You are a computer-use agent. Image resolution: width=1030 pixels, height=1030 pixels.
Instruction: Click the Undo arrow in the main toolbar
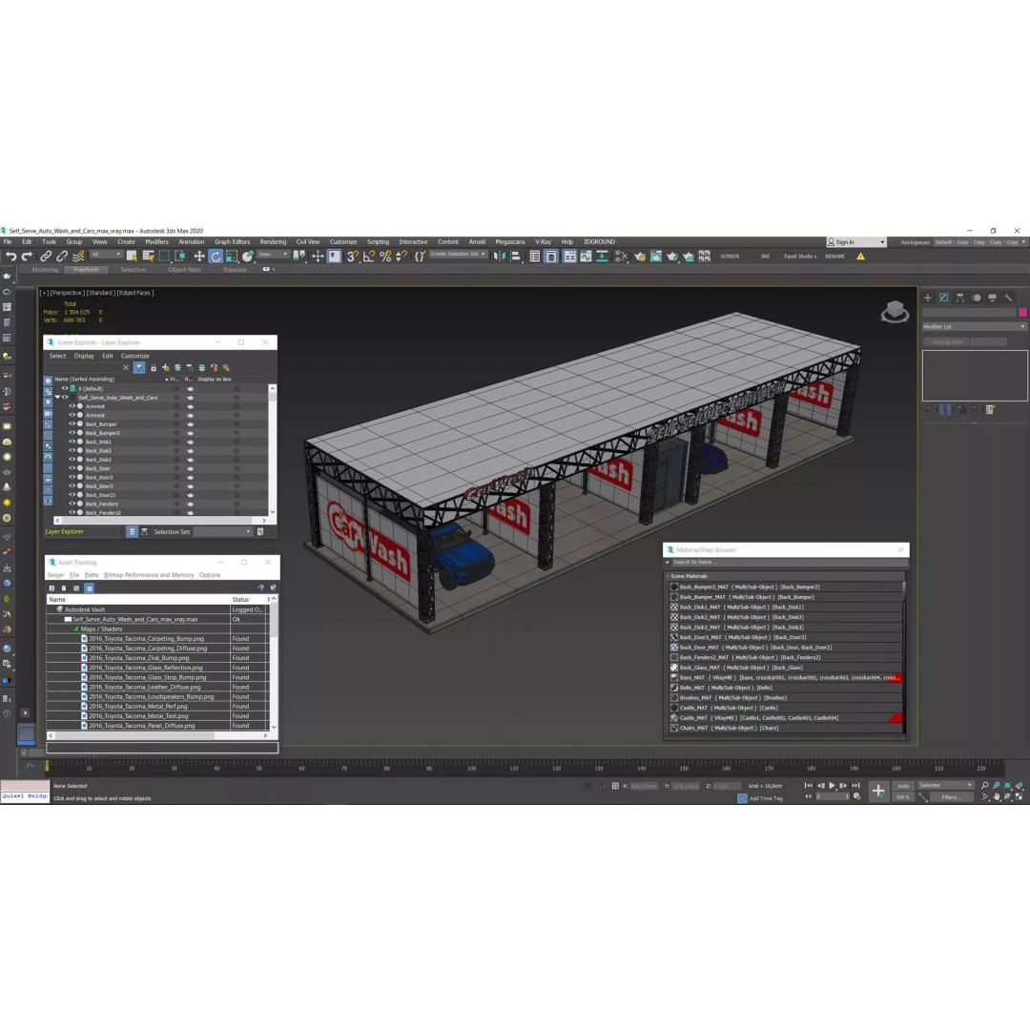[10, 257]
